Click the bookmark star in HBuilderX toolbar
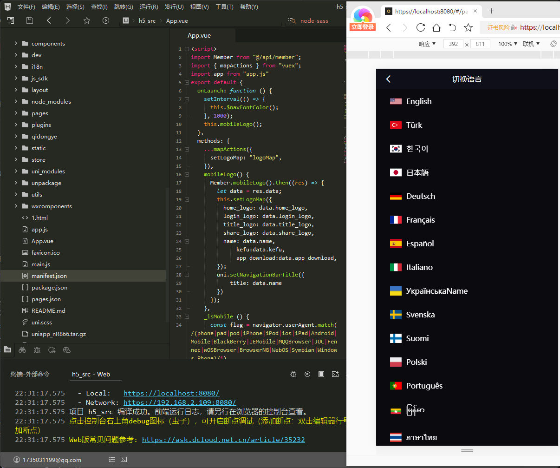The image size is (560, 468). click(x=87, y=20)
